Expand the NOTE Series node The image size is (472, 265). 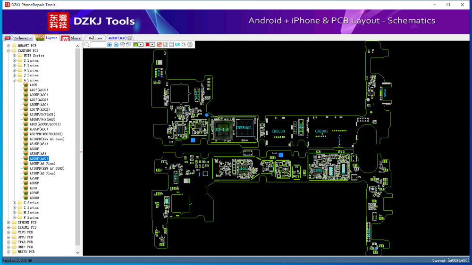[x=14, y=56]
